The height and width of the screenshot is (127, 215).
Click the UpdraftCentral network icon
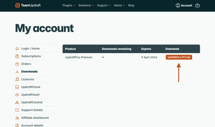coord(17,102)
